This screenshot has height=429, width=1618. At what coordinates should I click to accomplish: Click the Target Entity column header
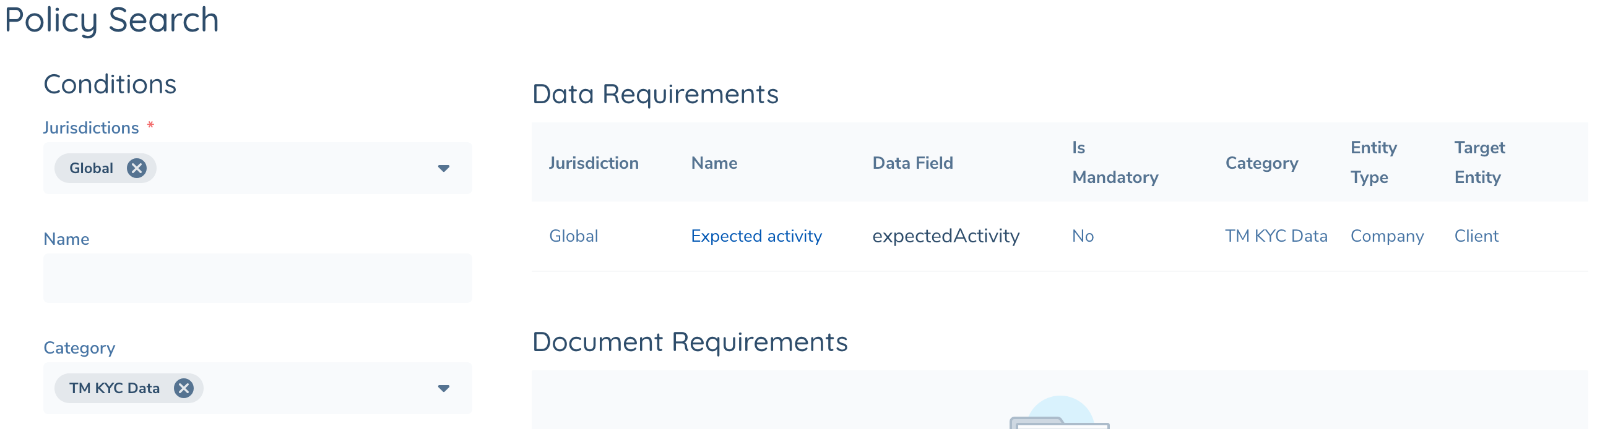1479,163
